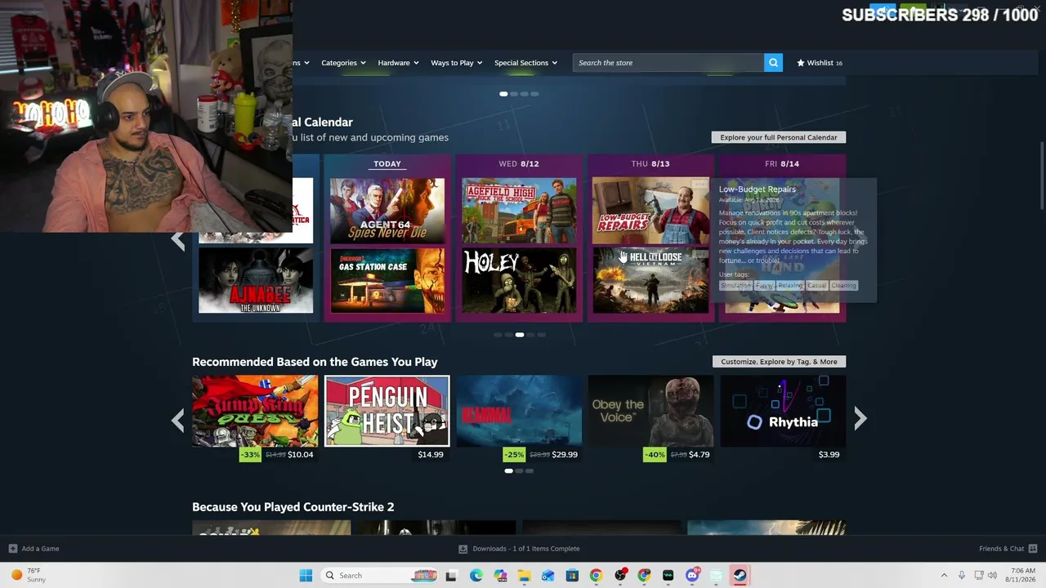Image resolution: width=1046 pixels, height=588 pixels.
Task: Open OBS Studio from the taskbar
Action: 620,576
